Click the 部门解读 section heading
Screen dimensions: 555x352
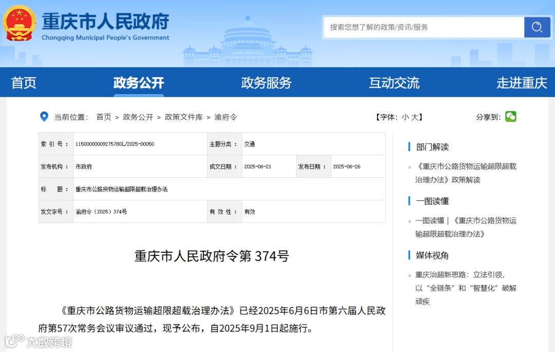432,147
